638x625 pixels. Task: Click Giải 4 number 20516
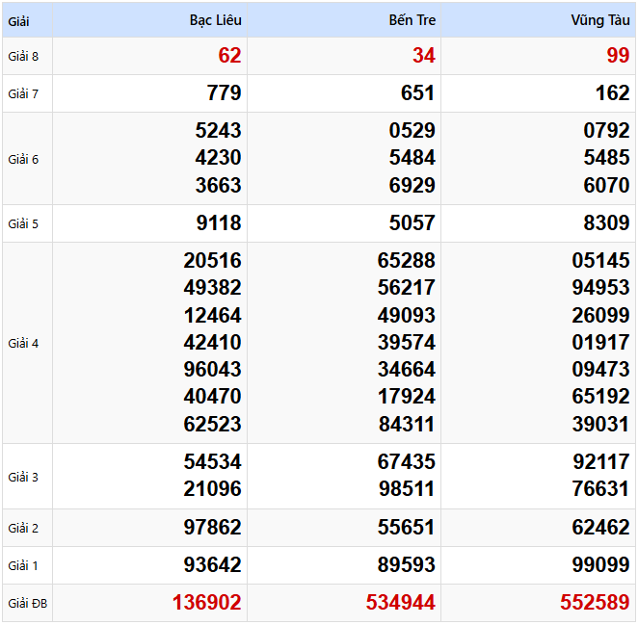(212, 261)
